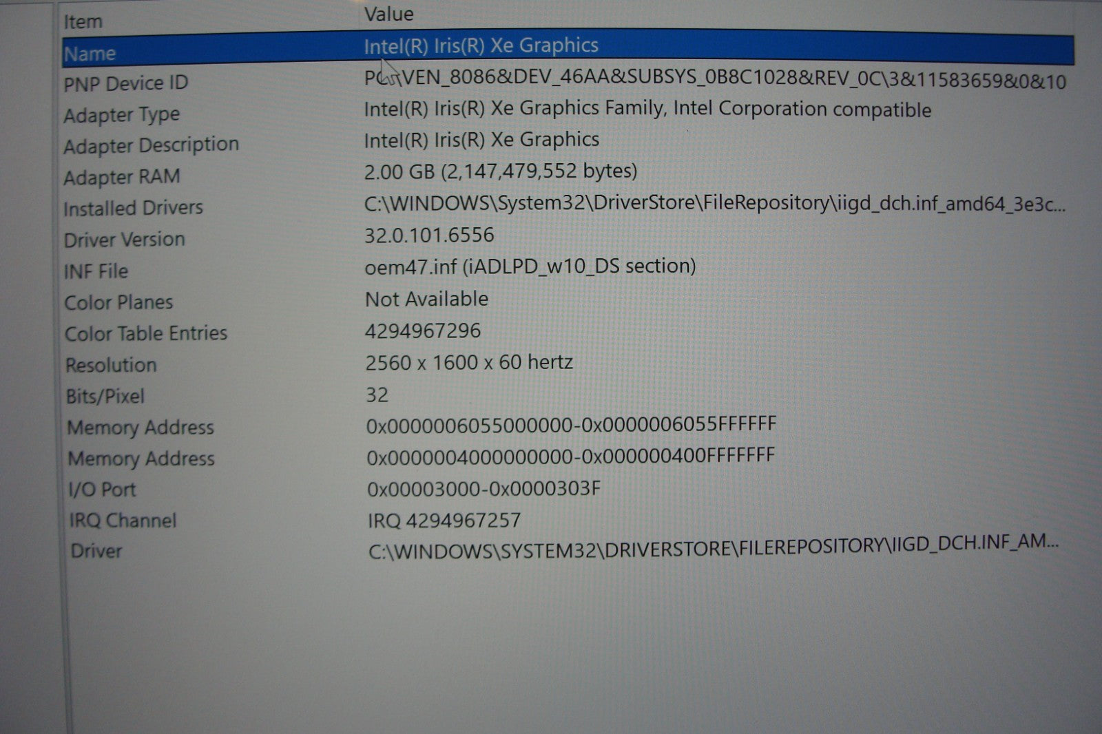Viewport: 1102px width, 734px height.
Task: Click the Memory Address value starting 0x0000006055000000
Action: 571,424
